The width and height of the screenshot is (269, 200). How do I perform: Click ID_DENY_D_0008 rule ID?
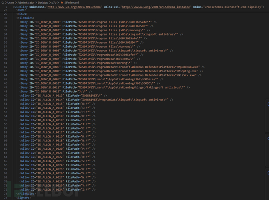pyautogui.click(x=48, y=51)
